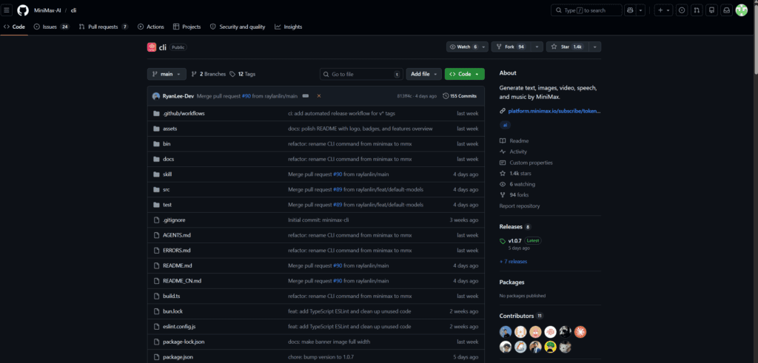Click the Go to file search field
The width and height of the screenshot is (758, 363).
[361, 74]
